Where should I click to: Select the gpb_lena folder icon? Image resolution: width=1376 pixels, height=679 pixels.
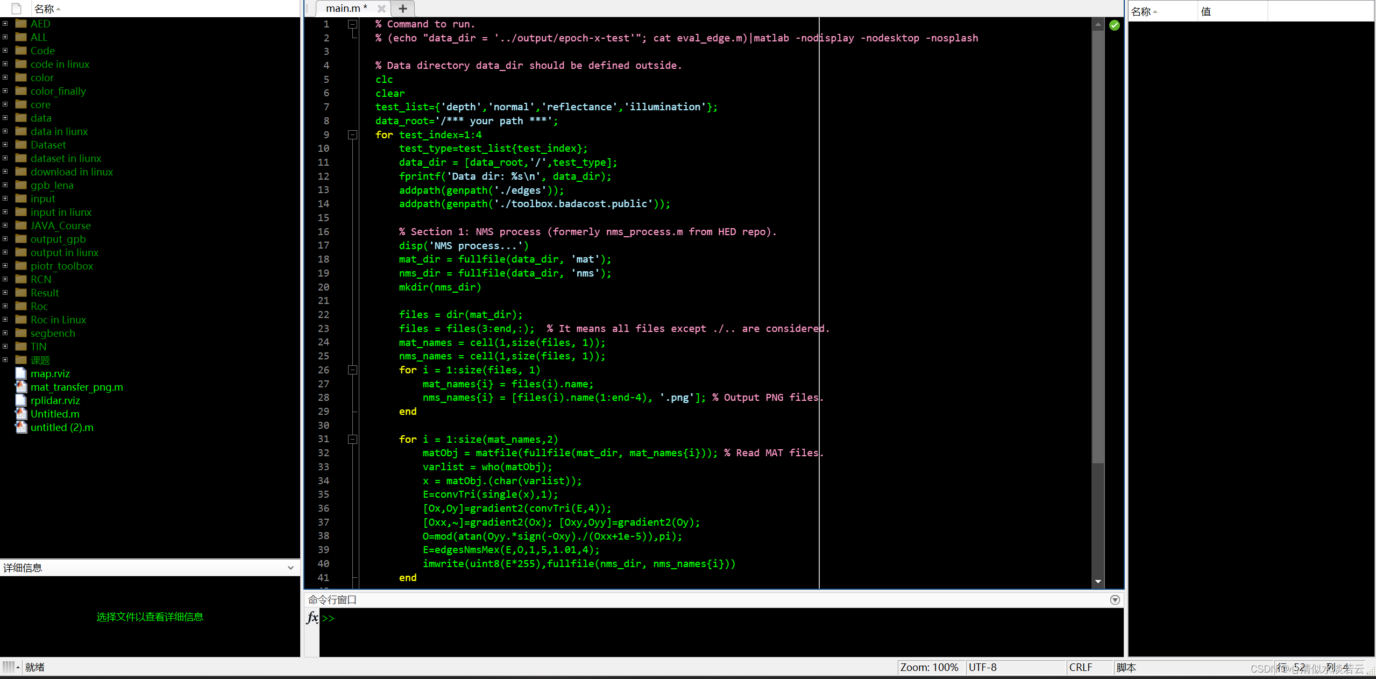tap(21, 185)
